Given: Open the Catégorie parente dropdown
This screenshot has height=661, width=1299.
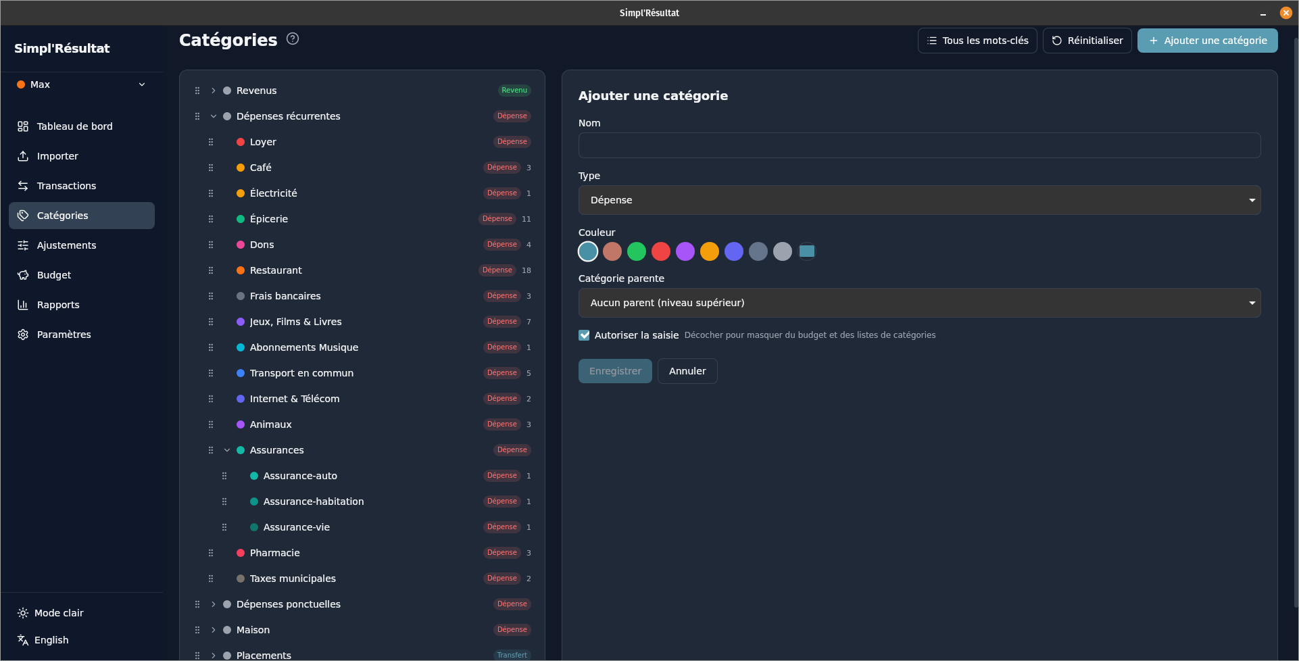Looking at the screenshot, I should (919, 303).
